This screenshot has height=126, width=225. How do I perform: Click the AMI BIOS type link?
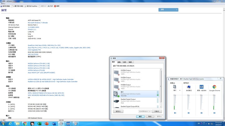coord(33,54)
